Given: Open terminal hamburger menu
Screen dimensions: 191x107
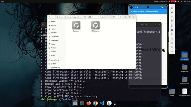Looking at the screenshot, I should tap(147, 25).
